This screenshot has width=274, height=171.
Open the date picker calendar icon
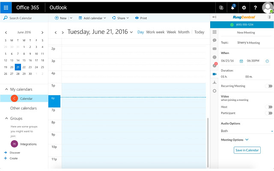(241, 61)
